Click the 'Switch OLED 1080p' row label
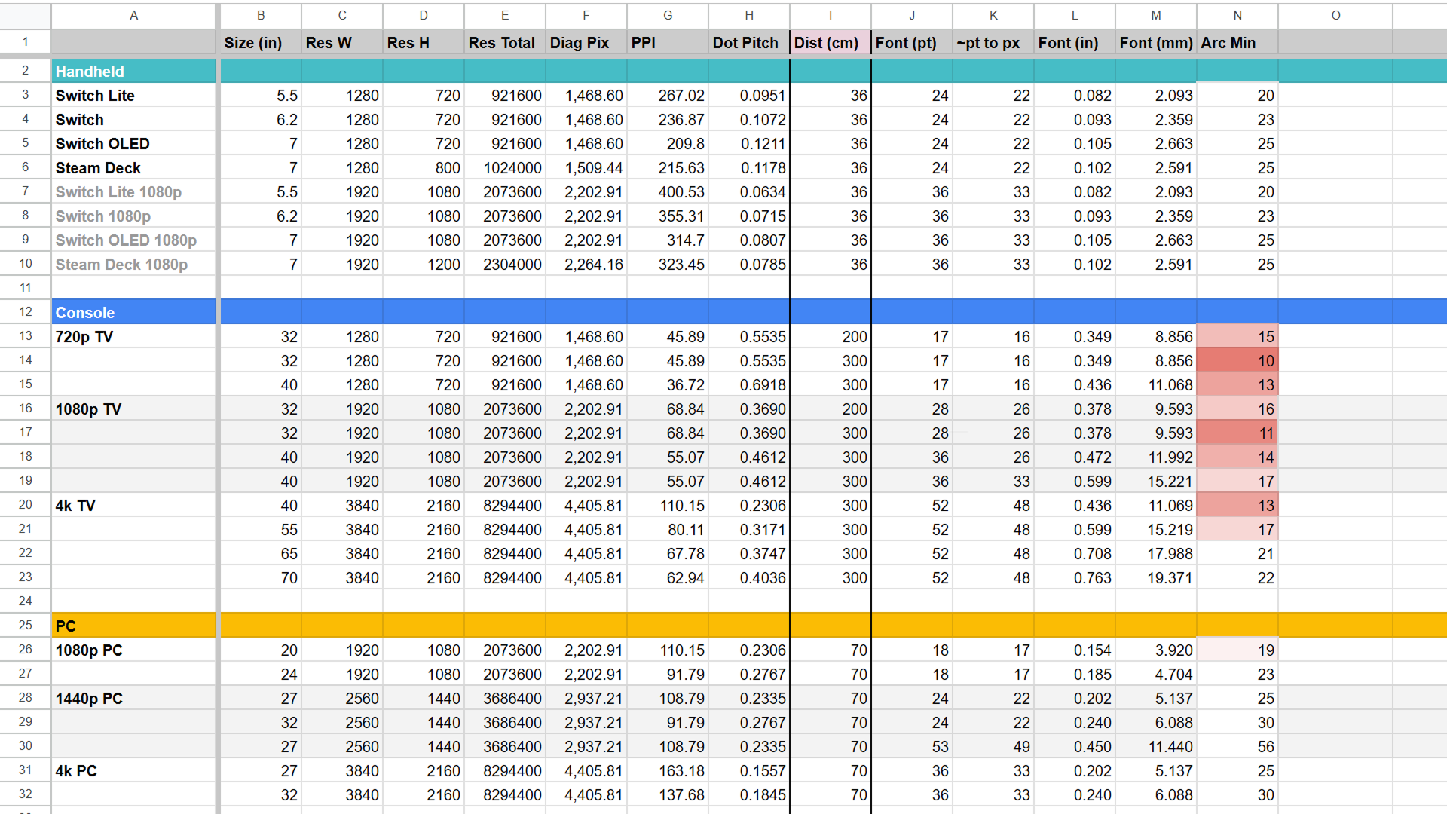This screenshot has width=1447, height=814. point(134,240)
